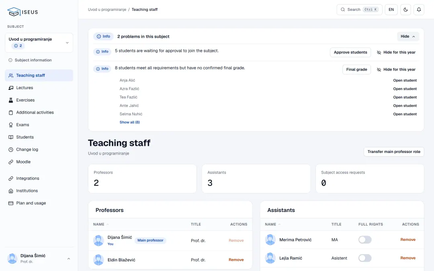The image size is (434, 271).
Task: Open Change log in sidebar
Action: click(39, 149)
